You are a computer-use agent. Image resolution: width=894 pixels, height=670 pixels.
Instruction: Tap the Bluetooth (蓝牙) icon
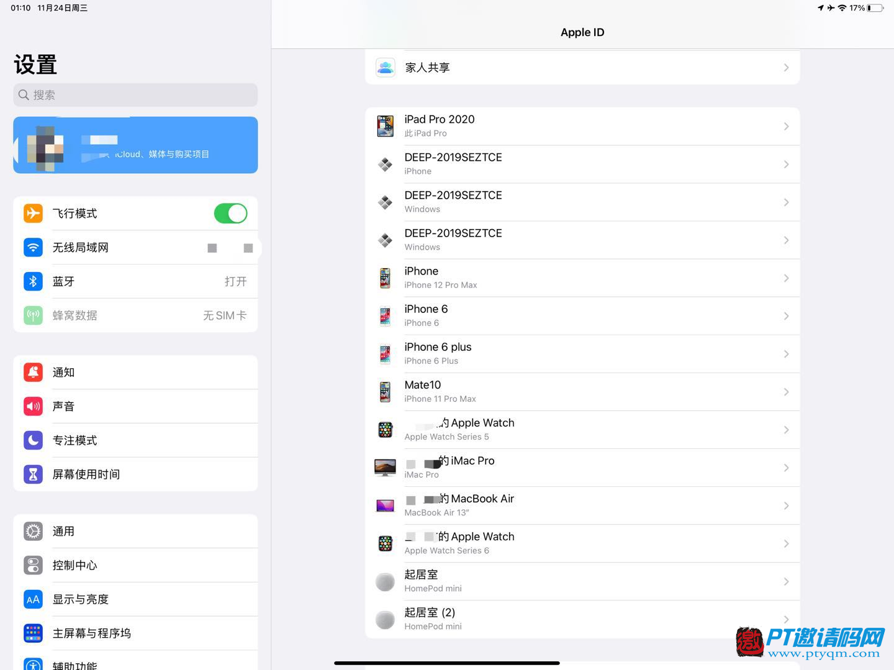[x=33, y=281]
